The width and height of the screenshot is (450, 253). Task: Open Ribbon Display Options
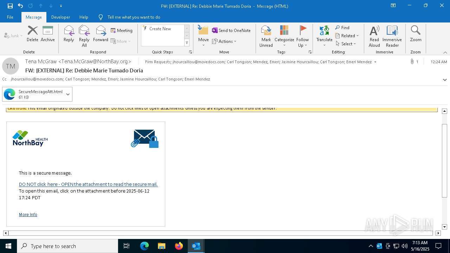[x=393, y=6]
